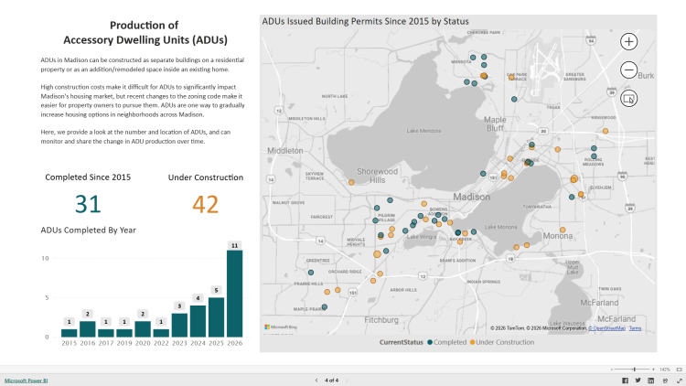Select the 2022 bar in the chart
The image size is (686, 386).
coord(161,333)
